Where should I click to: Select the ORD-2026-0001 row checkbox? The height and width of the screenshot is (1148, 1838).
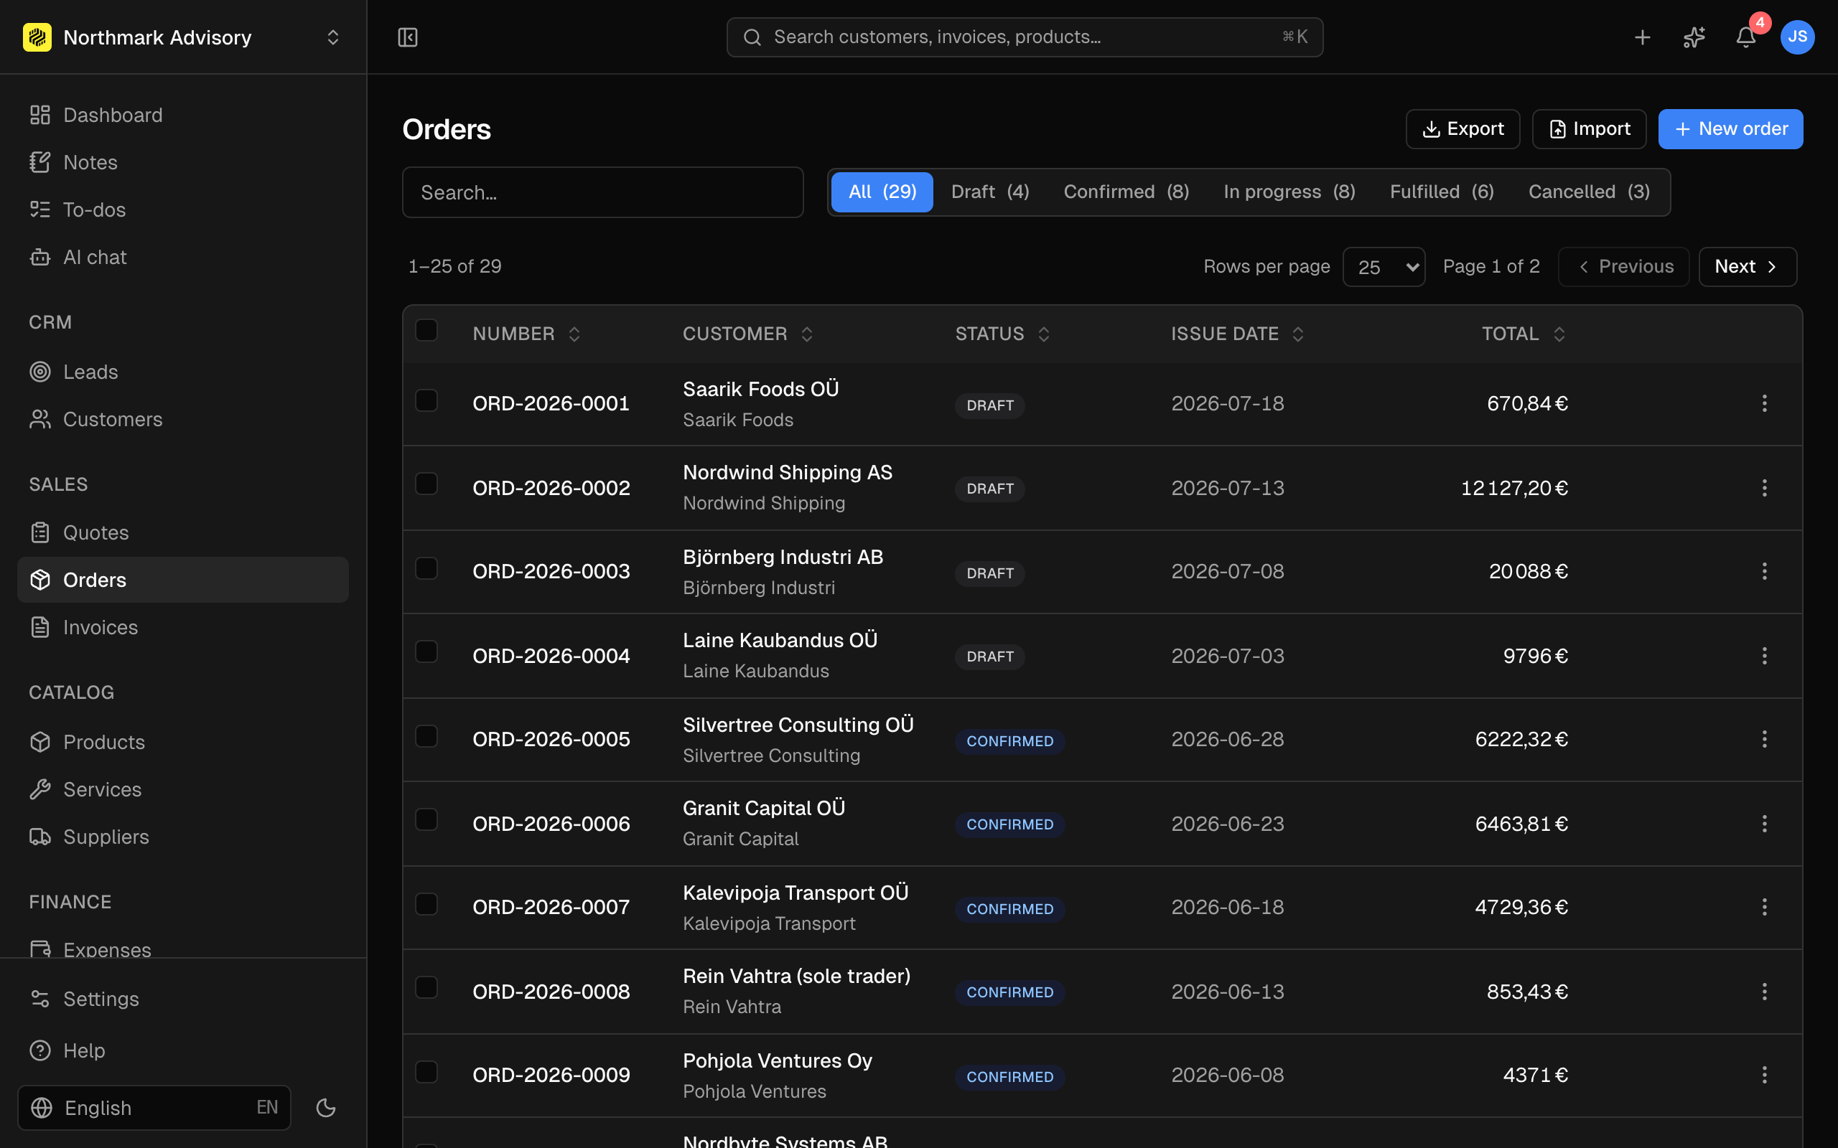[427, 400]
